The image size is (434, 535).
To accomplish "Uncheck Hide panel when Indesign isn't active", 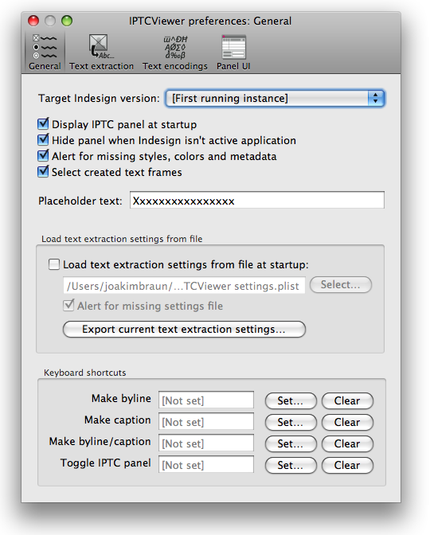I will coord(43,139).
